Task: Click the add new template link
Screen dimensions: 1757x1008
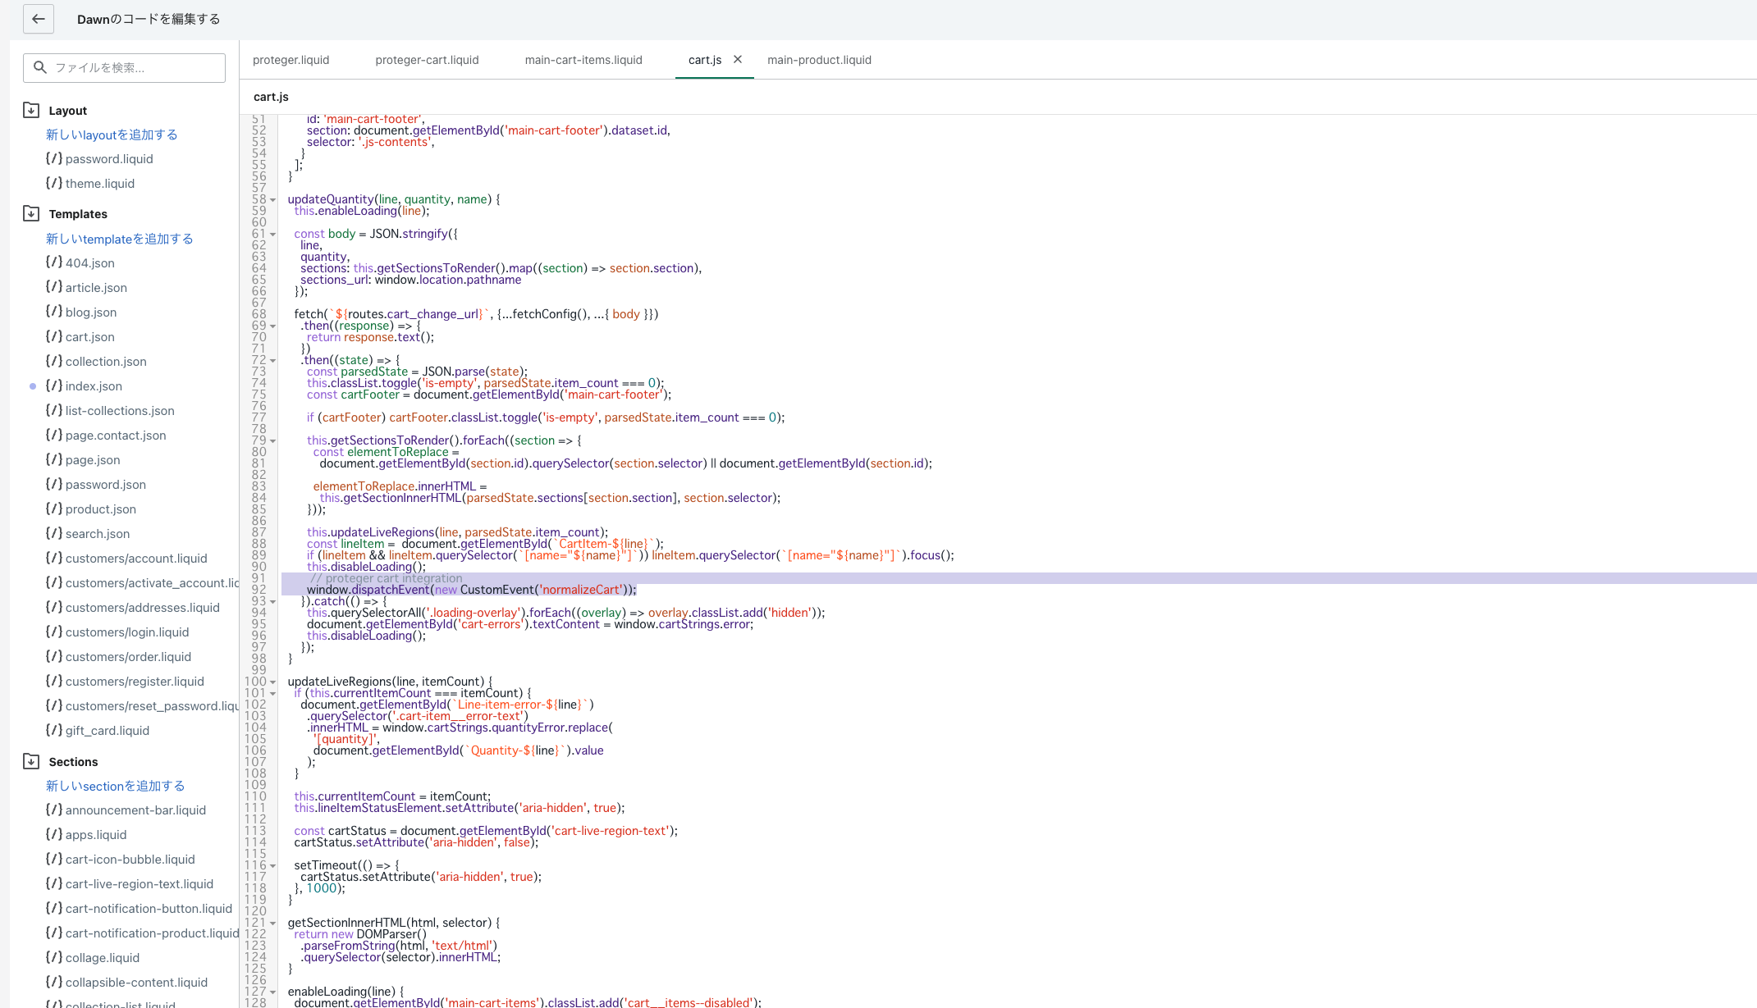Action: [x=120, y=239]
